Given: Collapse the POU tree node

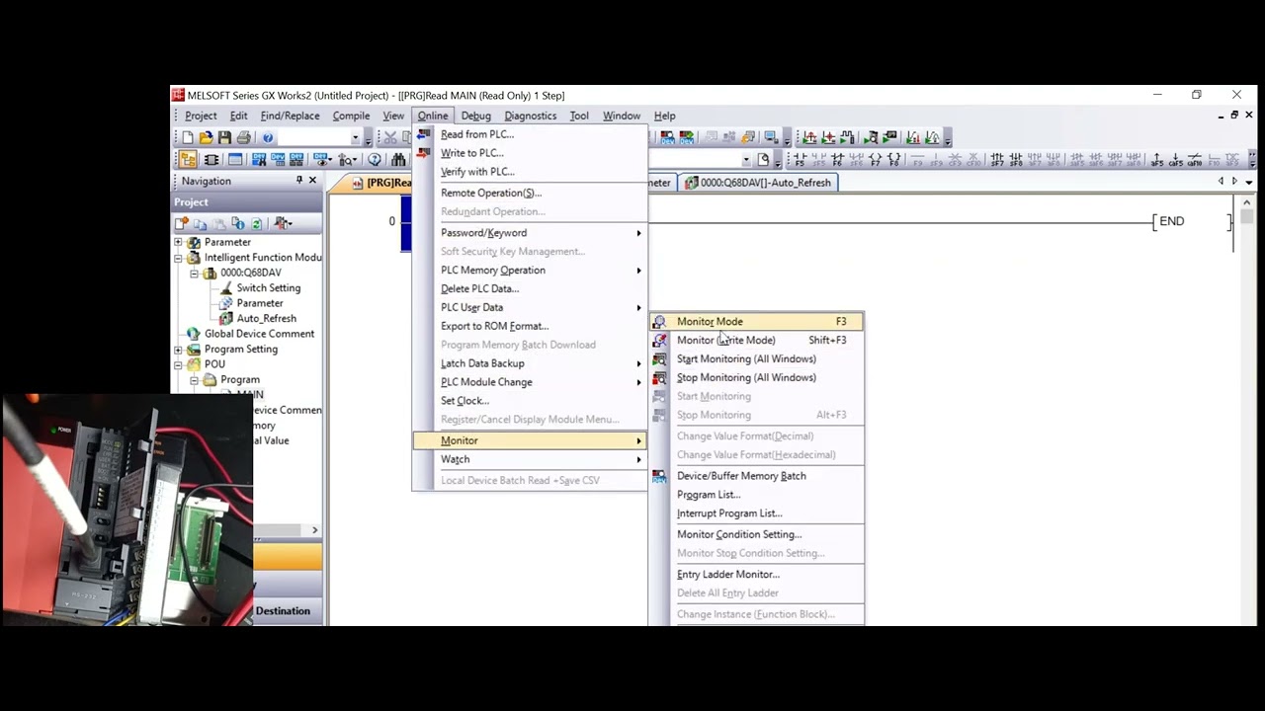Looking at the screenshot, I should 178,364.
